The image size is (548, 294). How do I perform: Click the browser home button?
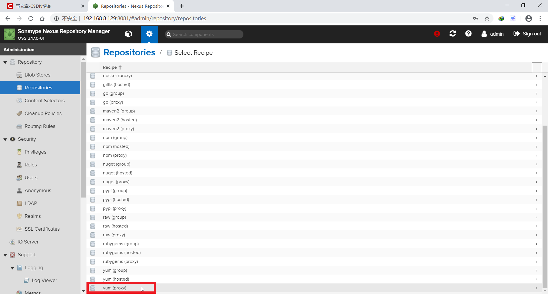coord(42,19)
